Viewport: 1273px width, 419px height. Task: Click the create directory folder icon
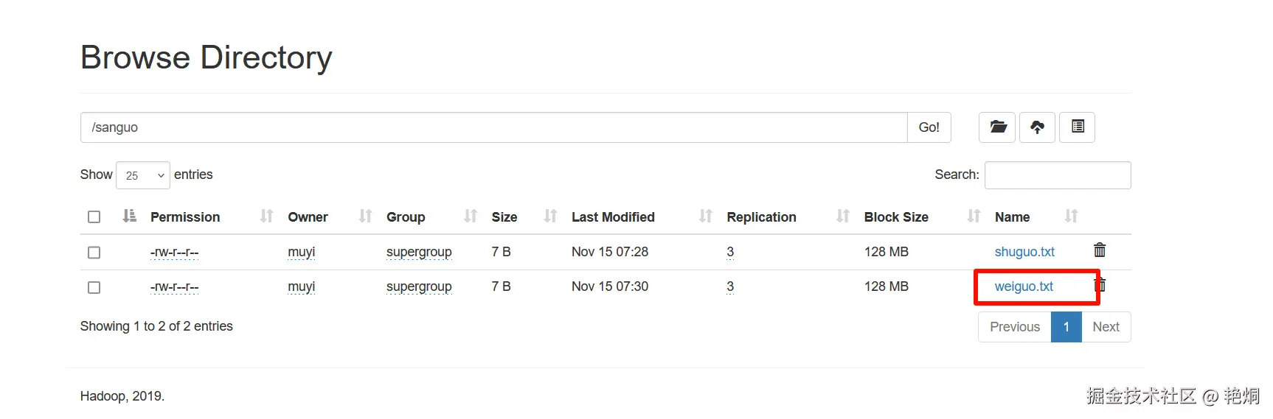(x=997, y=127)
